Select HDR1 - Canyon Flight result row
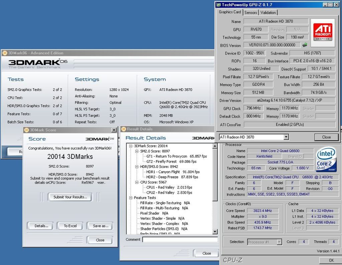342x265 pixels. [x=173, y=172]
